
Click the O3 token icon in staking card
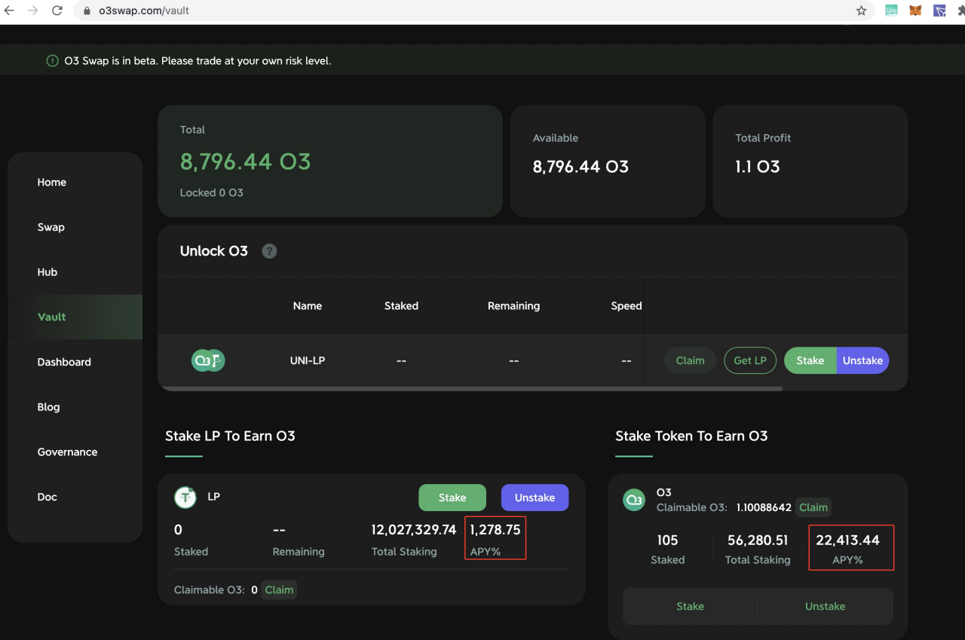(634, 500)
